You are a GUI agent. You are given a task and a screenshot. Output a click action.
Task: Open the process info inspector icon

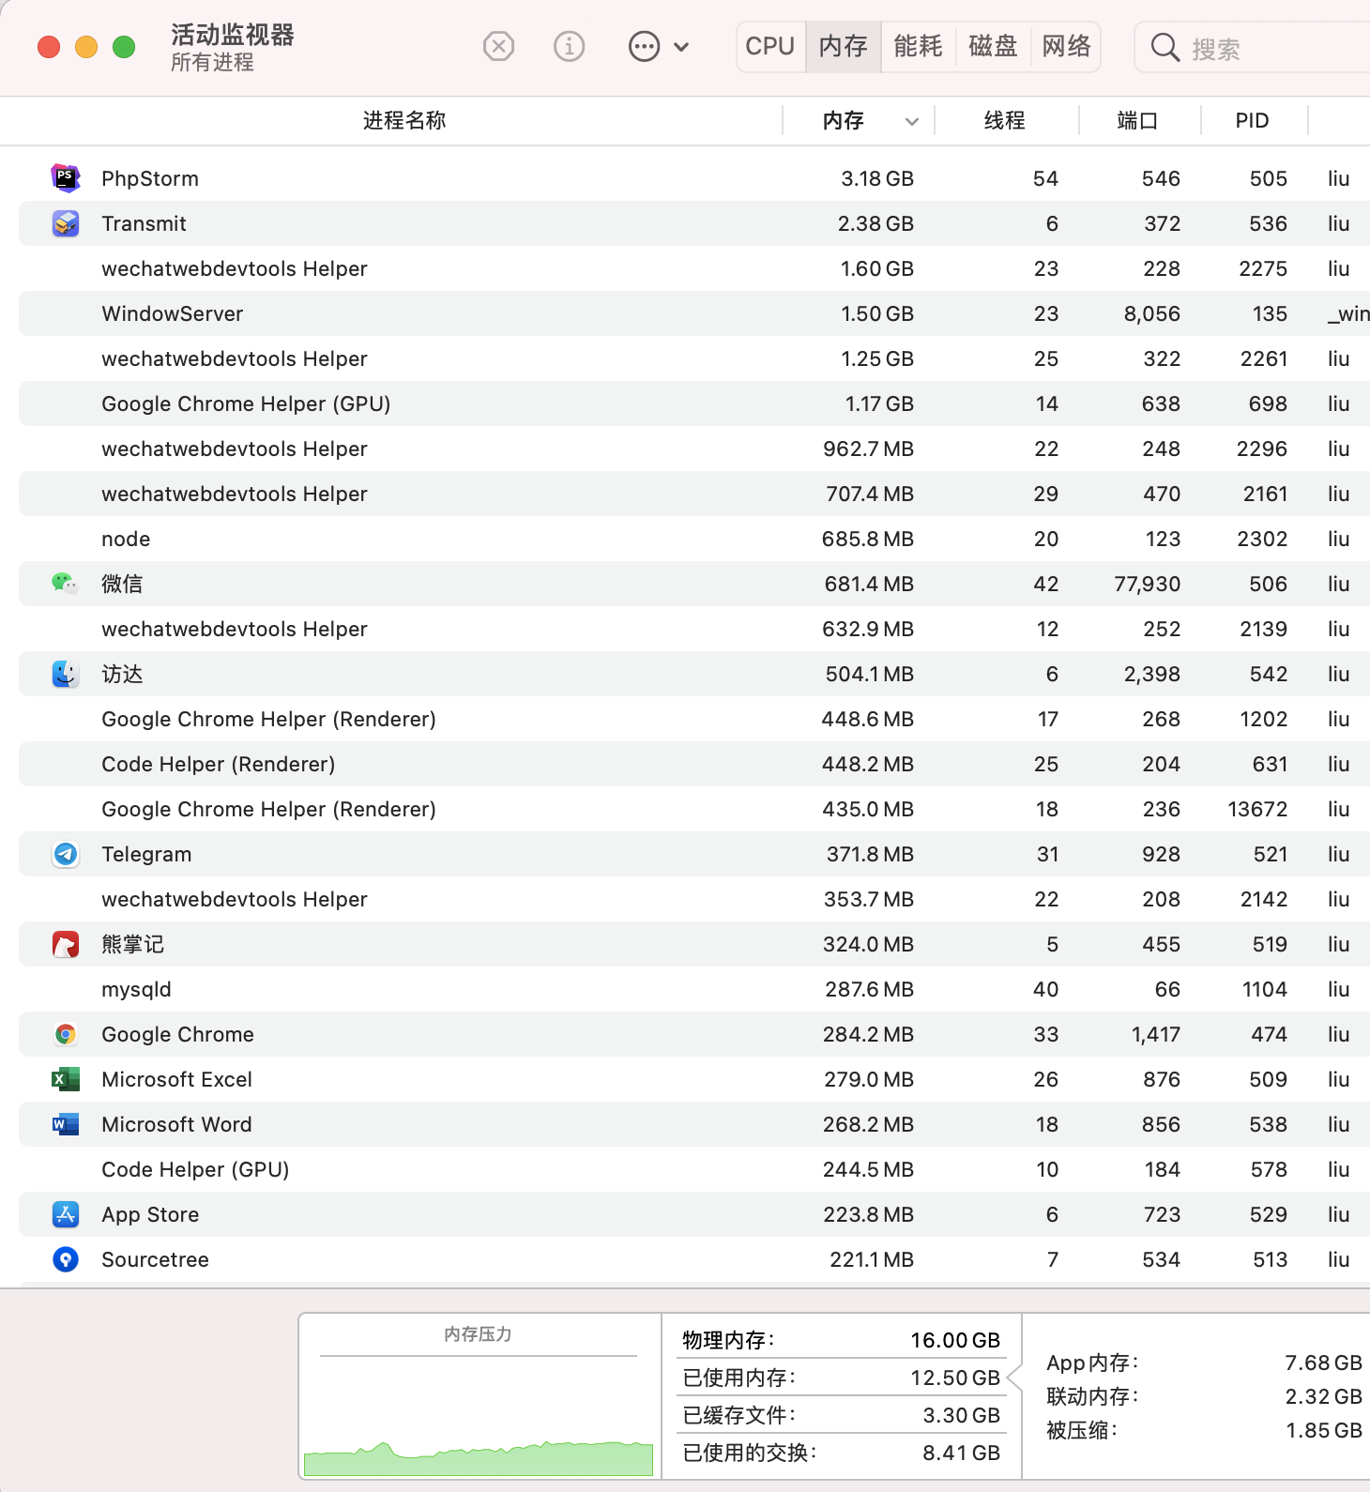tap(569, 46)
